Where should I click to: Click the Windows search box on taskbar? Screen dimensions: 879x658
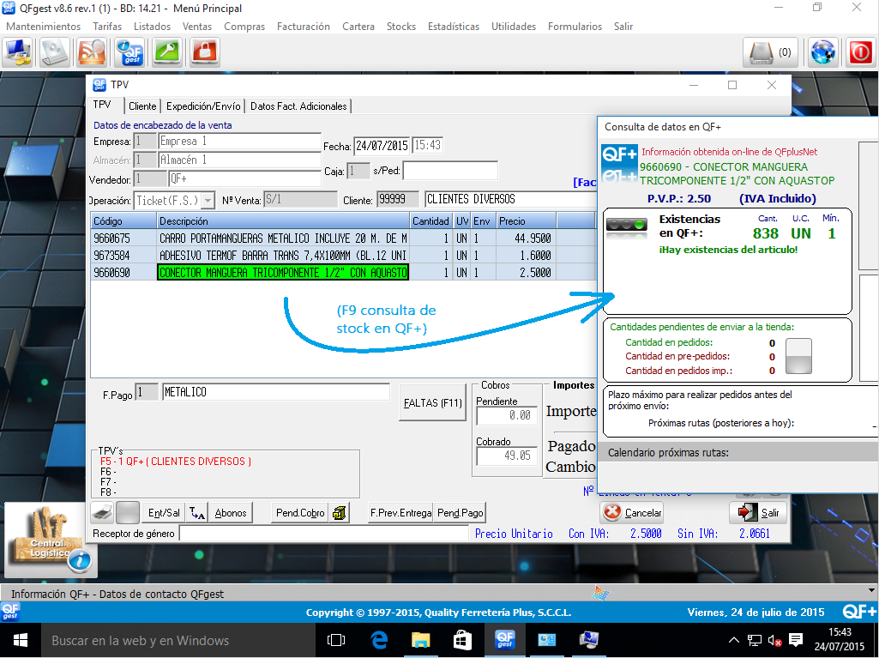tap(179, 640)
